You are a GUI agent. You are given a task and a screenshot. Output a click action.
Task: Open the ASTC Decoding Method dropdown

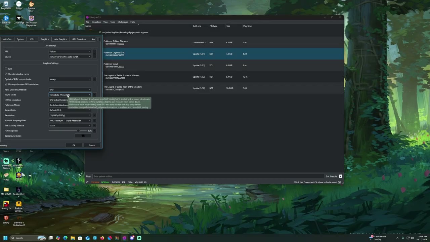point(70,90)
